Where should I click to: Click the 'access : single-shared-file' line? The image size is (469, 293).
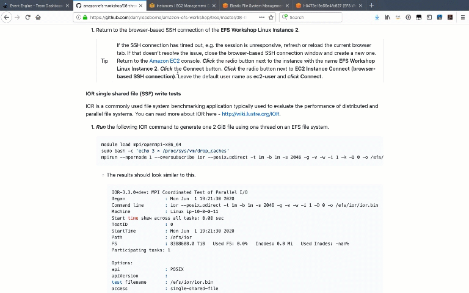(165, 289)
